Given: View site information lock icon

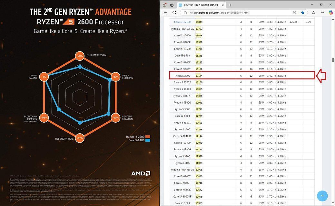Looking at the screenshot, I should tap(185, 13).
